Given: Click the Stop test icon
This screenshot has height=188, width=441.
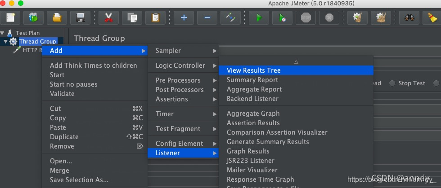Looking at the screenshot, I should click(306, 17).
